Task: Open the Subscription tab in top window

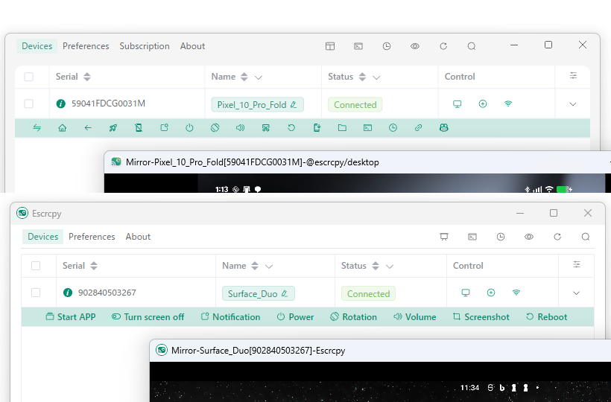Action: click(x=145, y=46)
